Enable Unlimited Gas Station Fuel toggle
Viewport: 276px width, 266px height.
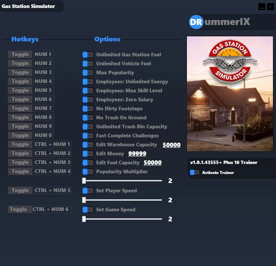click(88, 55)
